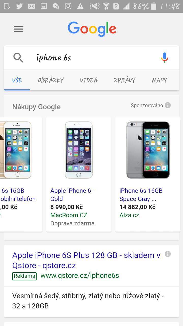Image resolution: width=183 pixels, height=326 pixels.
Task: Tap the Google logo
Action: (92, 29)
